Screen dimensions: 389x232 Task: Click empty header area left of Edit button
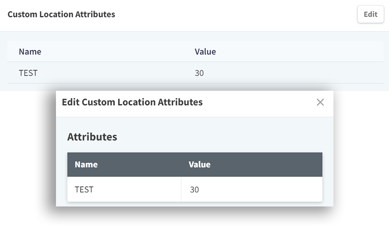[243, 15]
